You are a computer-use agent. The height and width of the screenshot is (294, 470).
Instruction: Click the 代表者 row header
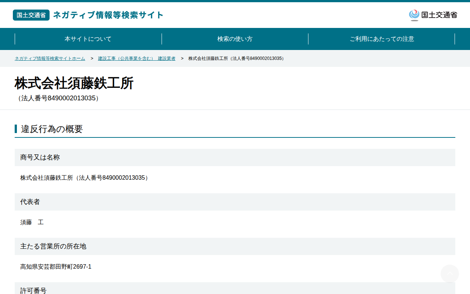[x=235, y=202]
